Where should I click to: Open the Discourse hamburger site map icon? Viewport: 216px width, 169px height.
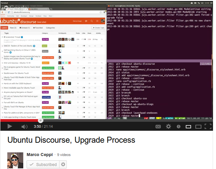[97, 21]
